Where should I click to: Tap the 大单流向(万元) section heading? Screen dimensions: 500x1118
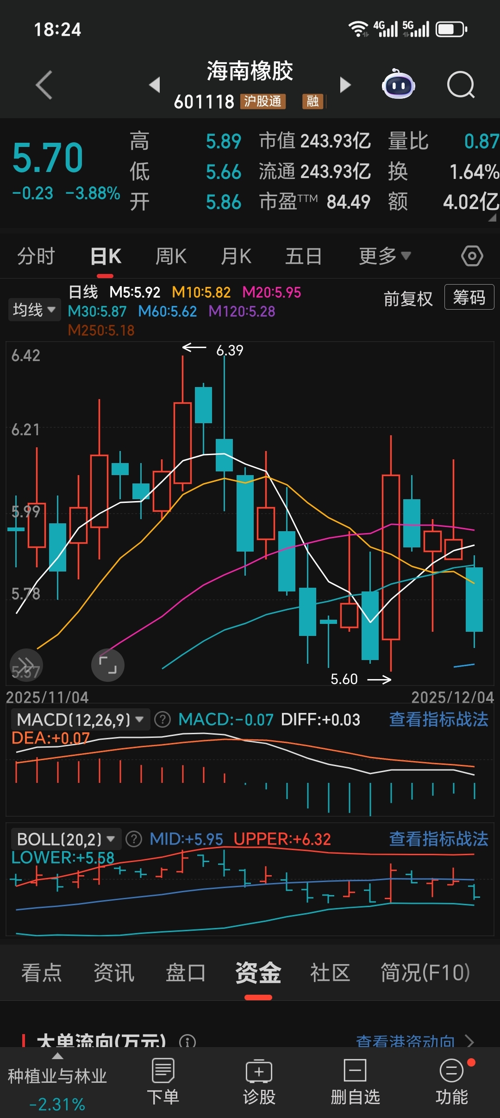coord(101,1041)
